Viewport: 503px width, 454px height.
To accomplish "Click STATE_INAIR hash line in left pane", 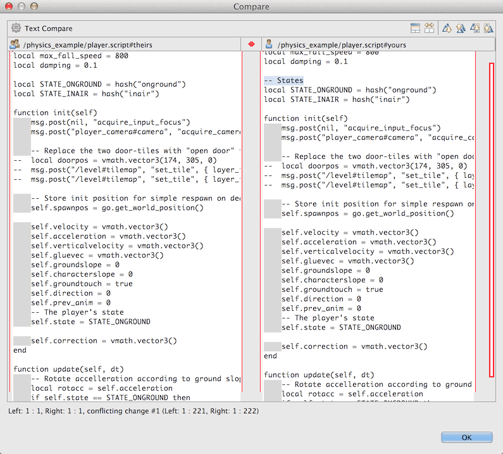I will click(x=86, y=94).
